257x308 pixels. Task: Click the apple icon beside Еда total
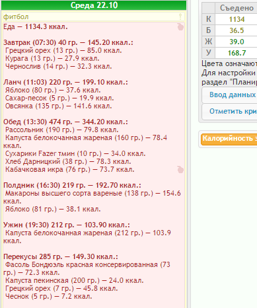tap(180, 26)
